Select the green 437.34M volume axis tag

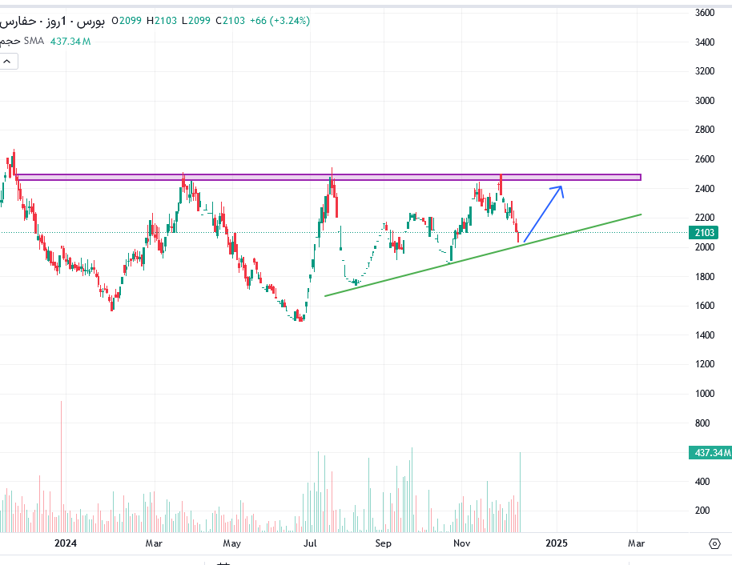pyautogui.click(x=710, y=452)
